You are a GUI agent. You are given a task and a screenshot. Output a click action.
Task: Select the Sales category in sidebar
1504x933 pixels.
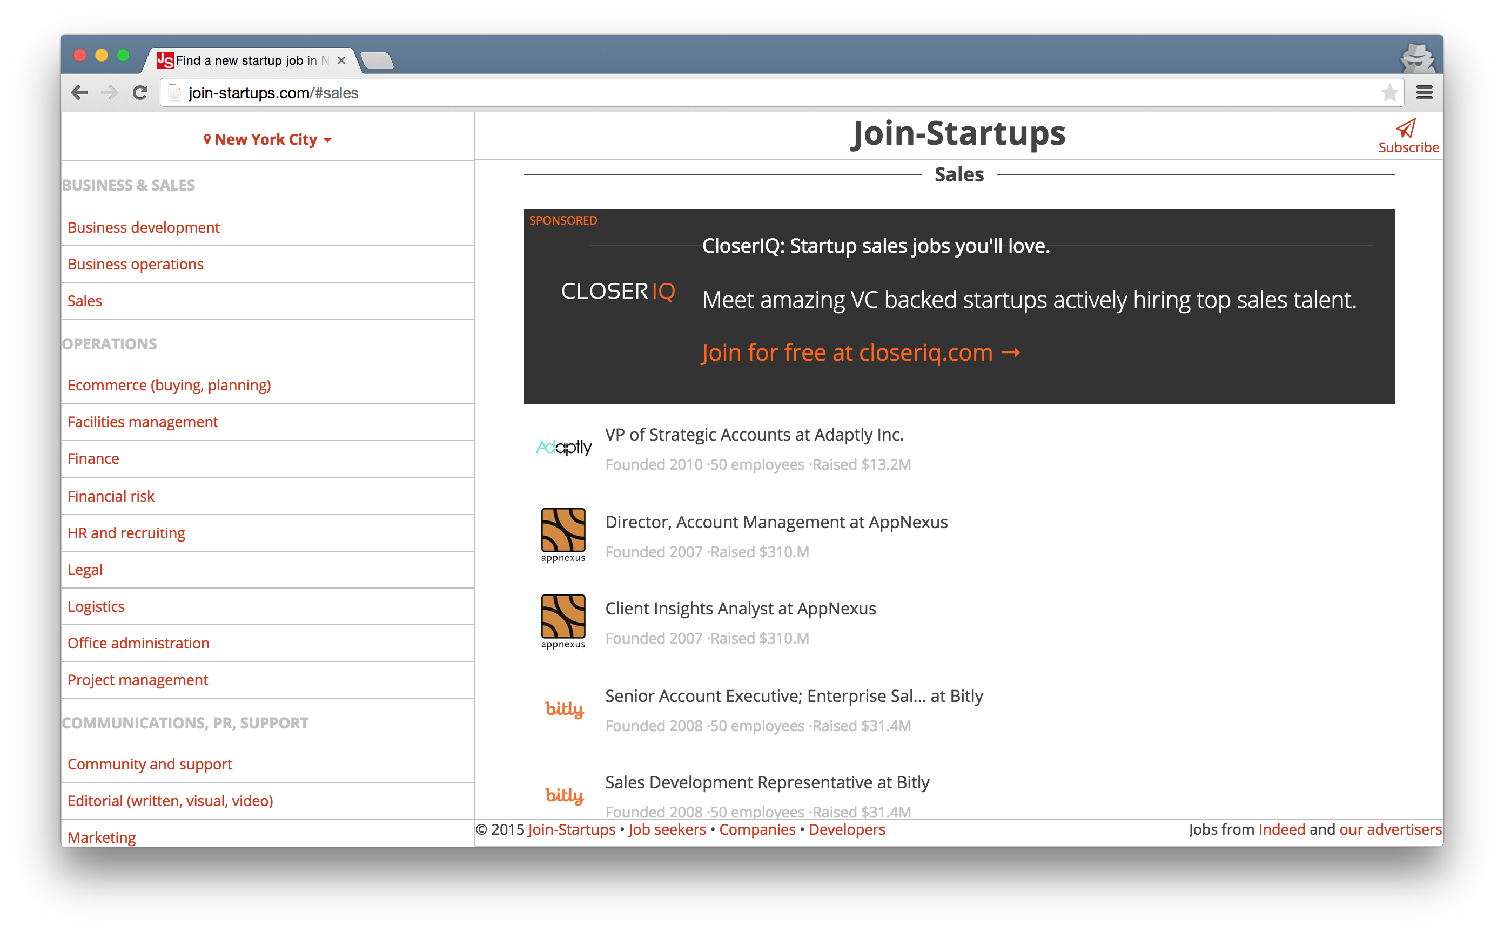click(x=85, y=301)
